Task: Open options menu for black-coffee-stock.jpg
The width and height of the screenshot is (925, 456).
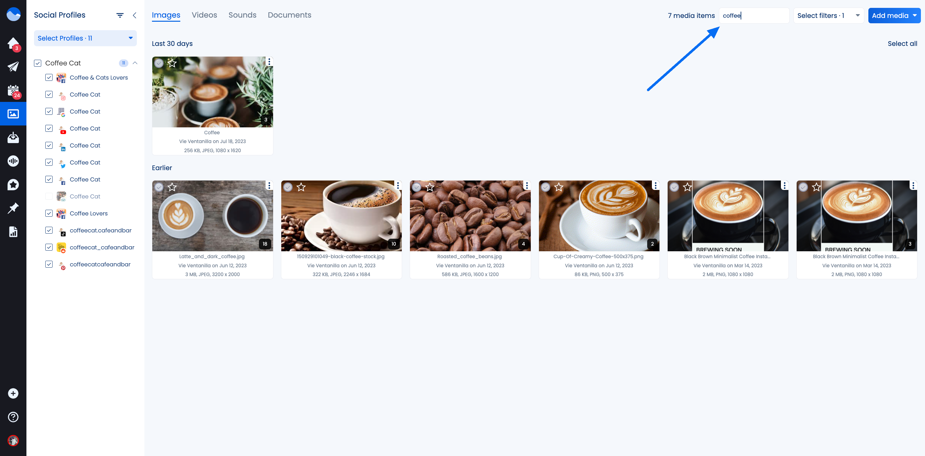Action: coord(398,186)
